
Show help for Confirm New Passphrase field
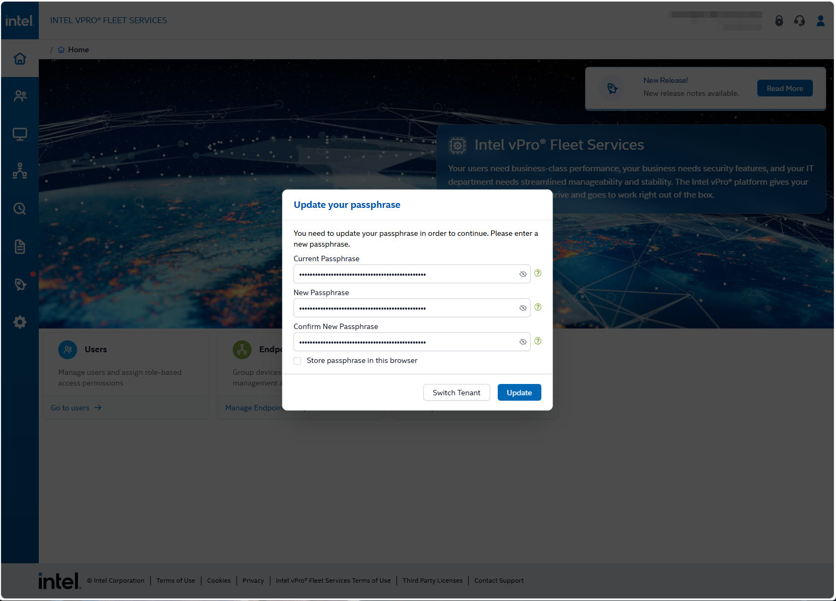[x=538, y=341]
